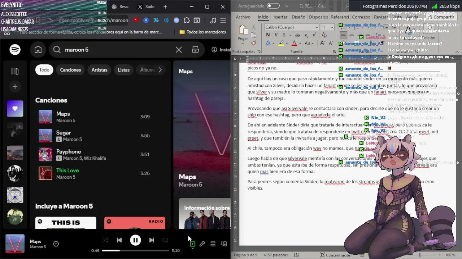Expand underline style dropdown arrow

click(x=290, y=35)
